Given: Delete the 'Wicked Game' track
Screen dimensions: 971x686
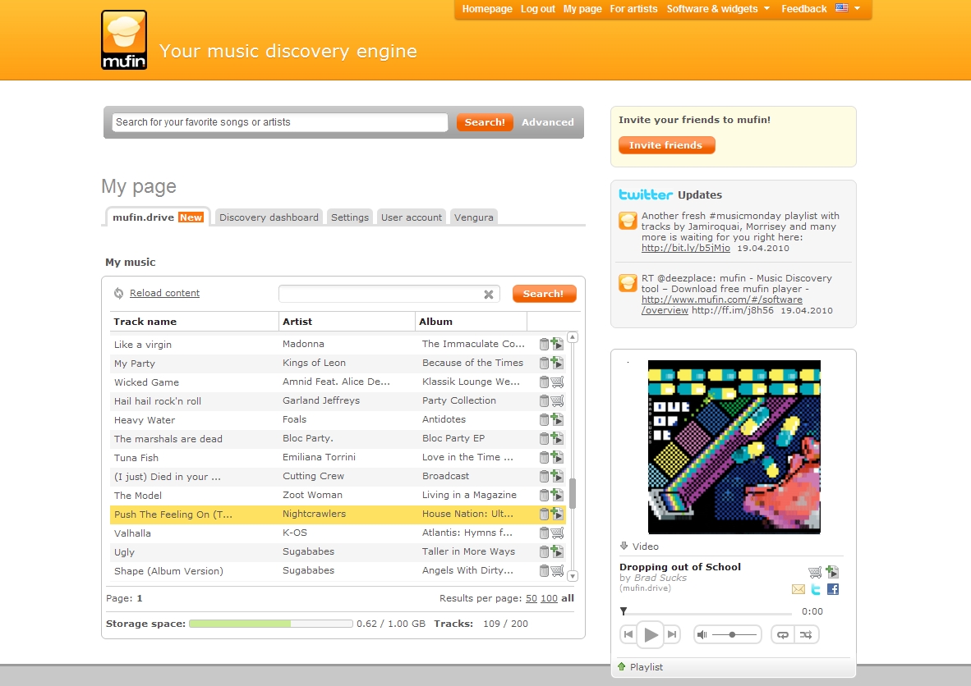Looking at the screenshot, I should [544, 382].
